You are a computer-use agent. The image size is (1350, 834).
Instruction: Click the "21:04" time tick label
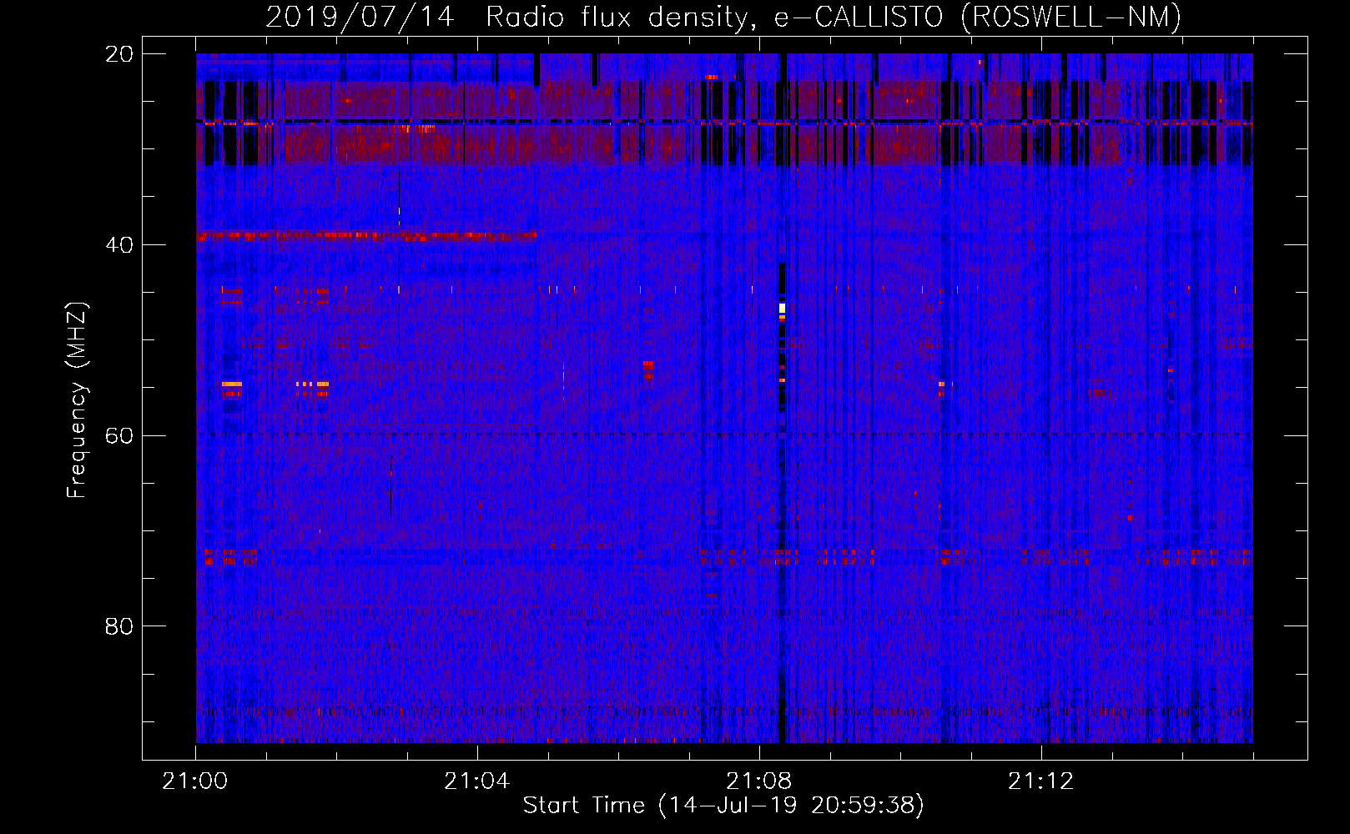coord(477,781)
